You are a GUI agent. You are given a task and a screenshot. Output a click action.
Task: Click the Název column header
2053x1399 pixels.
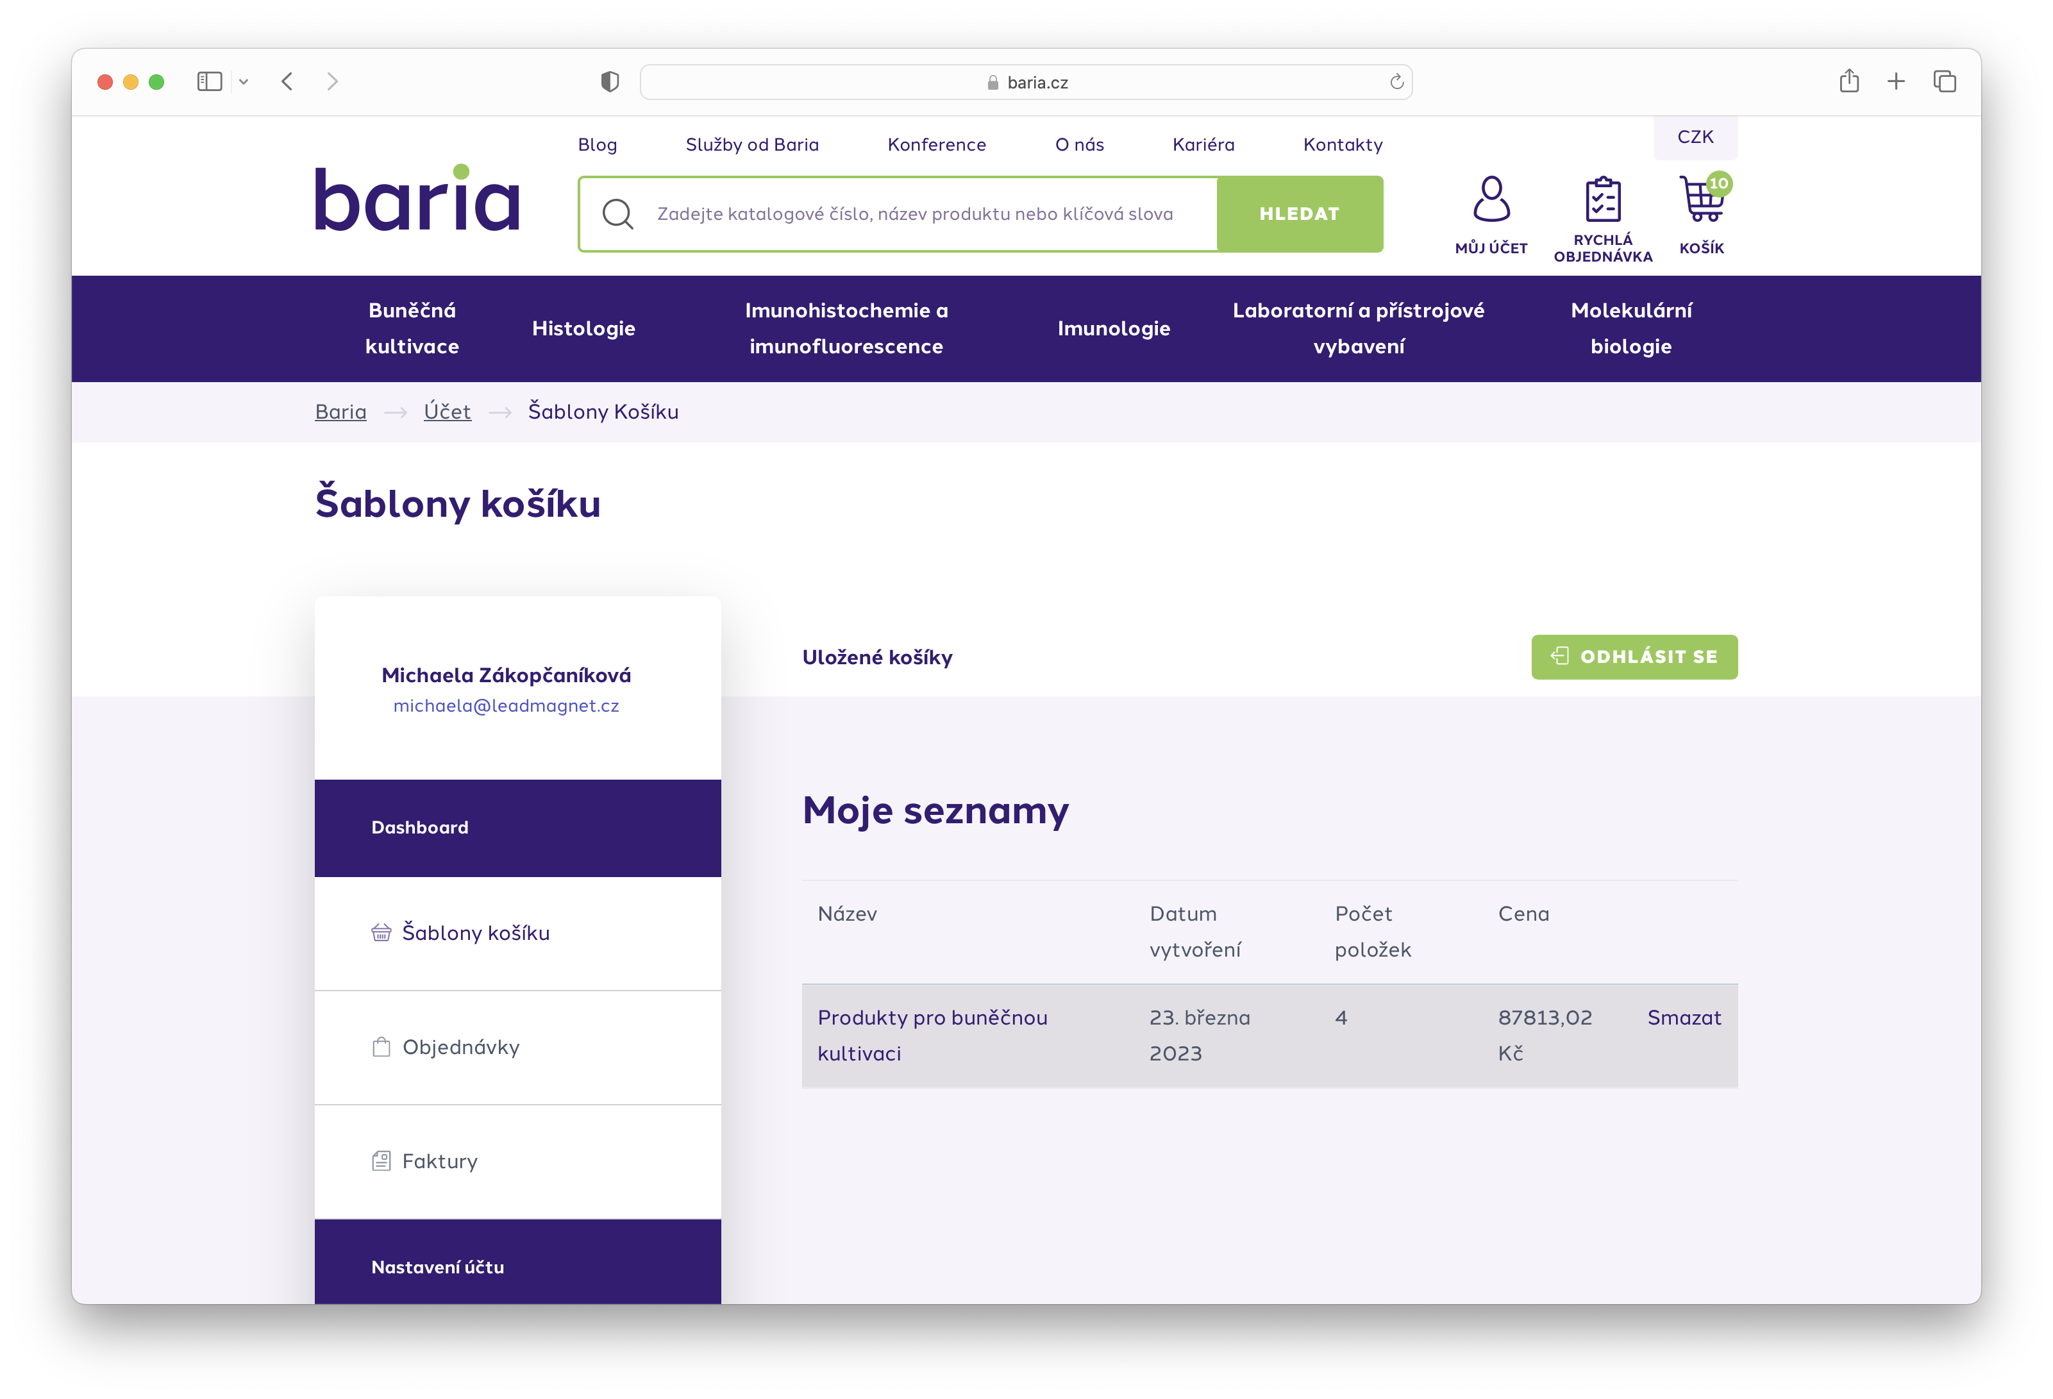847,914
